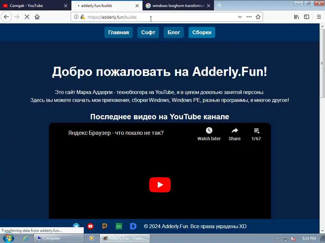325x243 pixels.
Task: Click the © 2024 Adderly.Fun footer text
Action: pos(195,226)
